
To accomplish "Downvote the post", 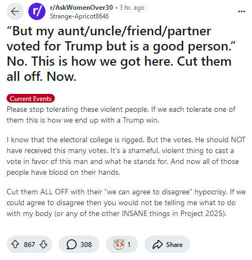I will coord(43,244).
